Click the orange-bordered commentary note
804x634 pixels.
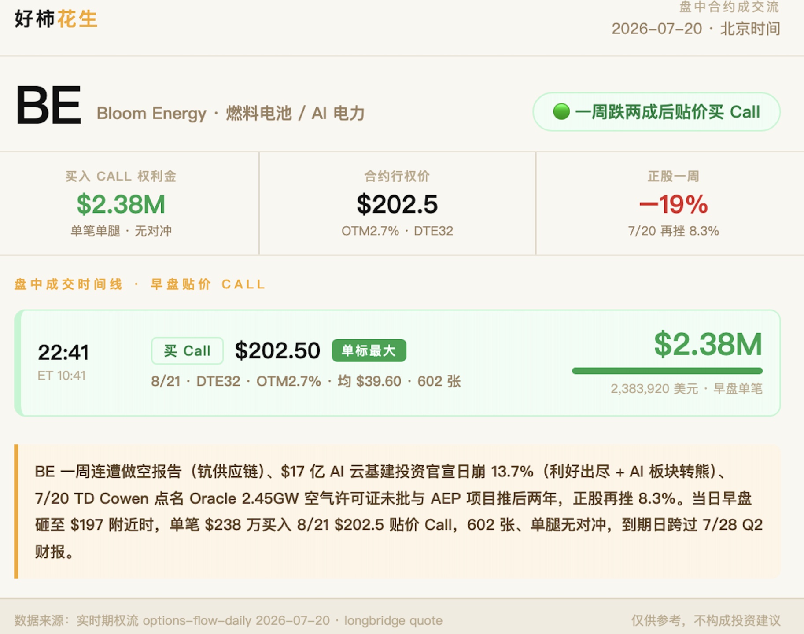(x=397, y=511)
